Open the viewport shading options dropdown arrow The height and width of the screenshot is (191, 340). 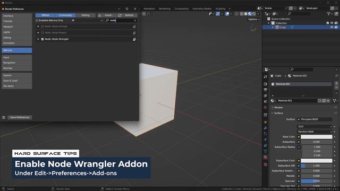tap(258, 14)
